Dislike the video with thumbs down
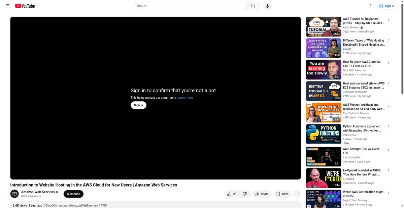The height and width of the screenshot is (208, 404). click(x=245, y=194)
